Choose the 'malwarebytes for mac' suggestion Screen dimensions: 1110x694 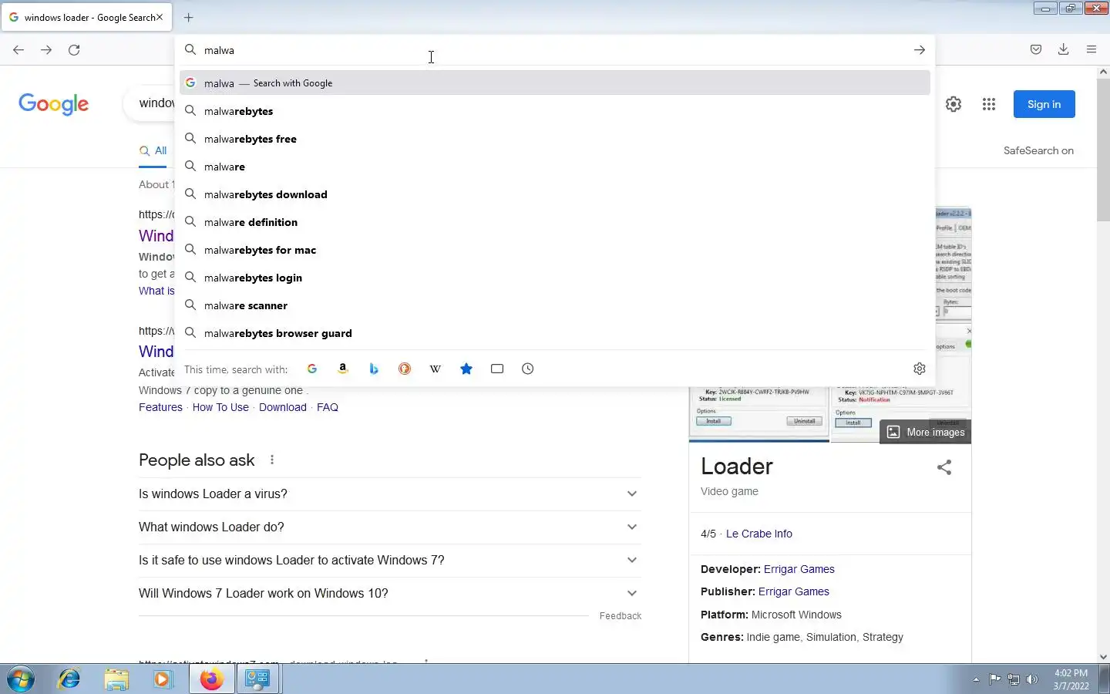pyautogui.click(x=555, y=250)
